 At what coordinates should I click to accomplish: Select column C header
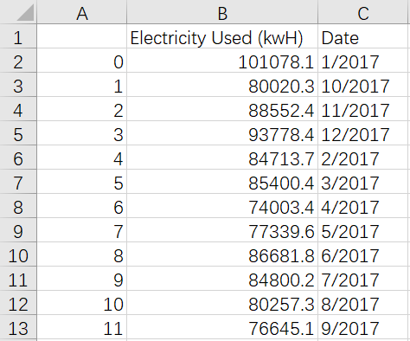point(363,11)
